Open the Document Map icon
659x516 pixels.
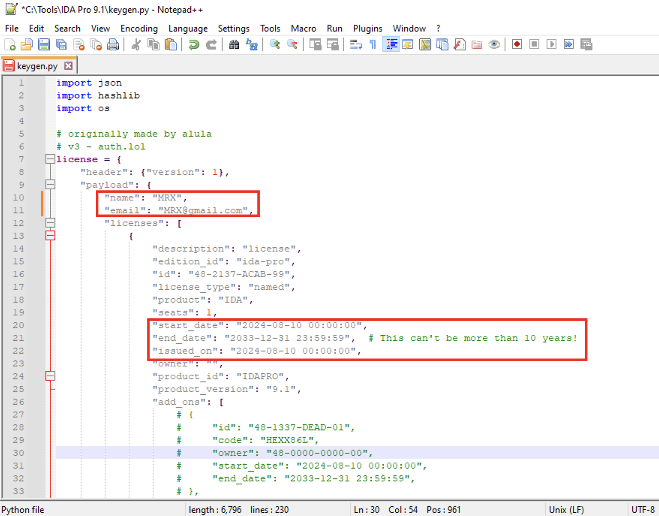tap(425, 44)
